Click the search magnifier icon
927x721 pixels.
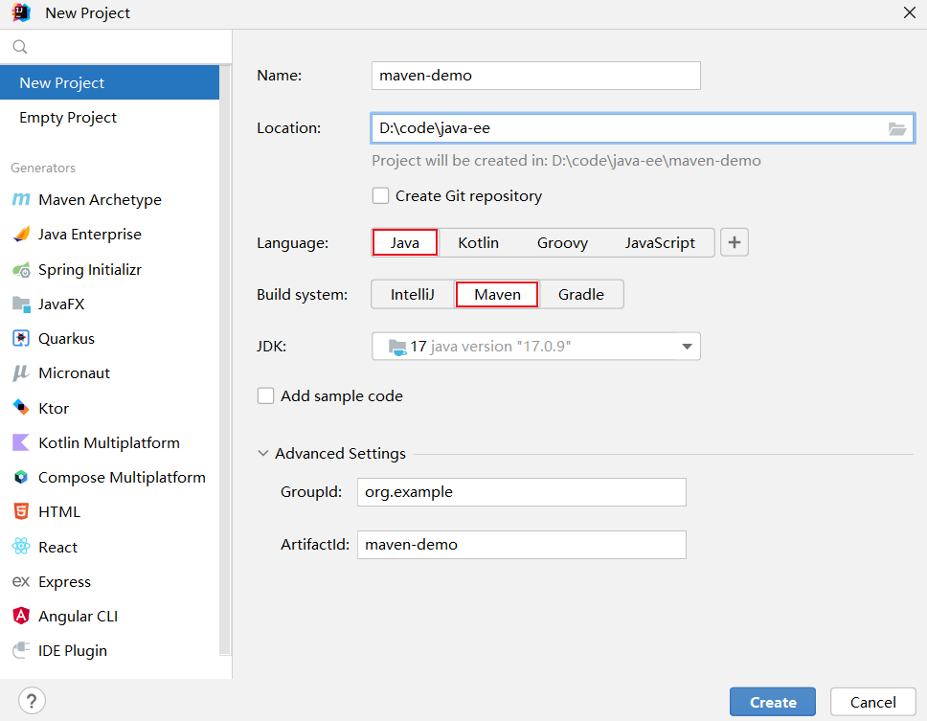click(x=20, y=47)
